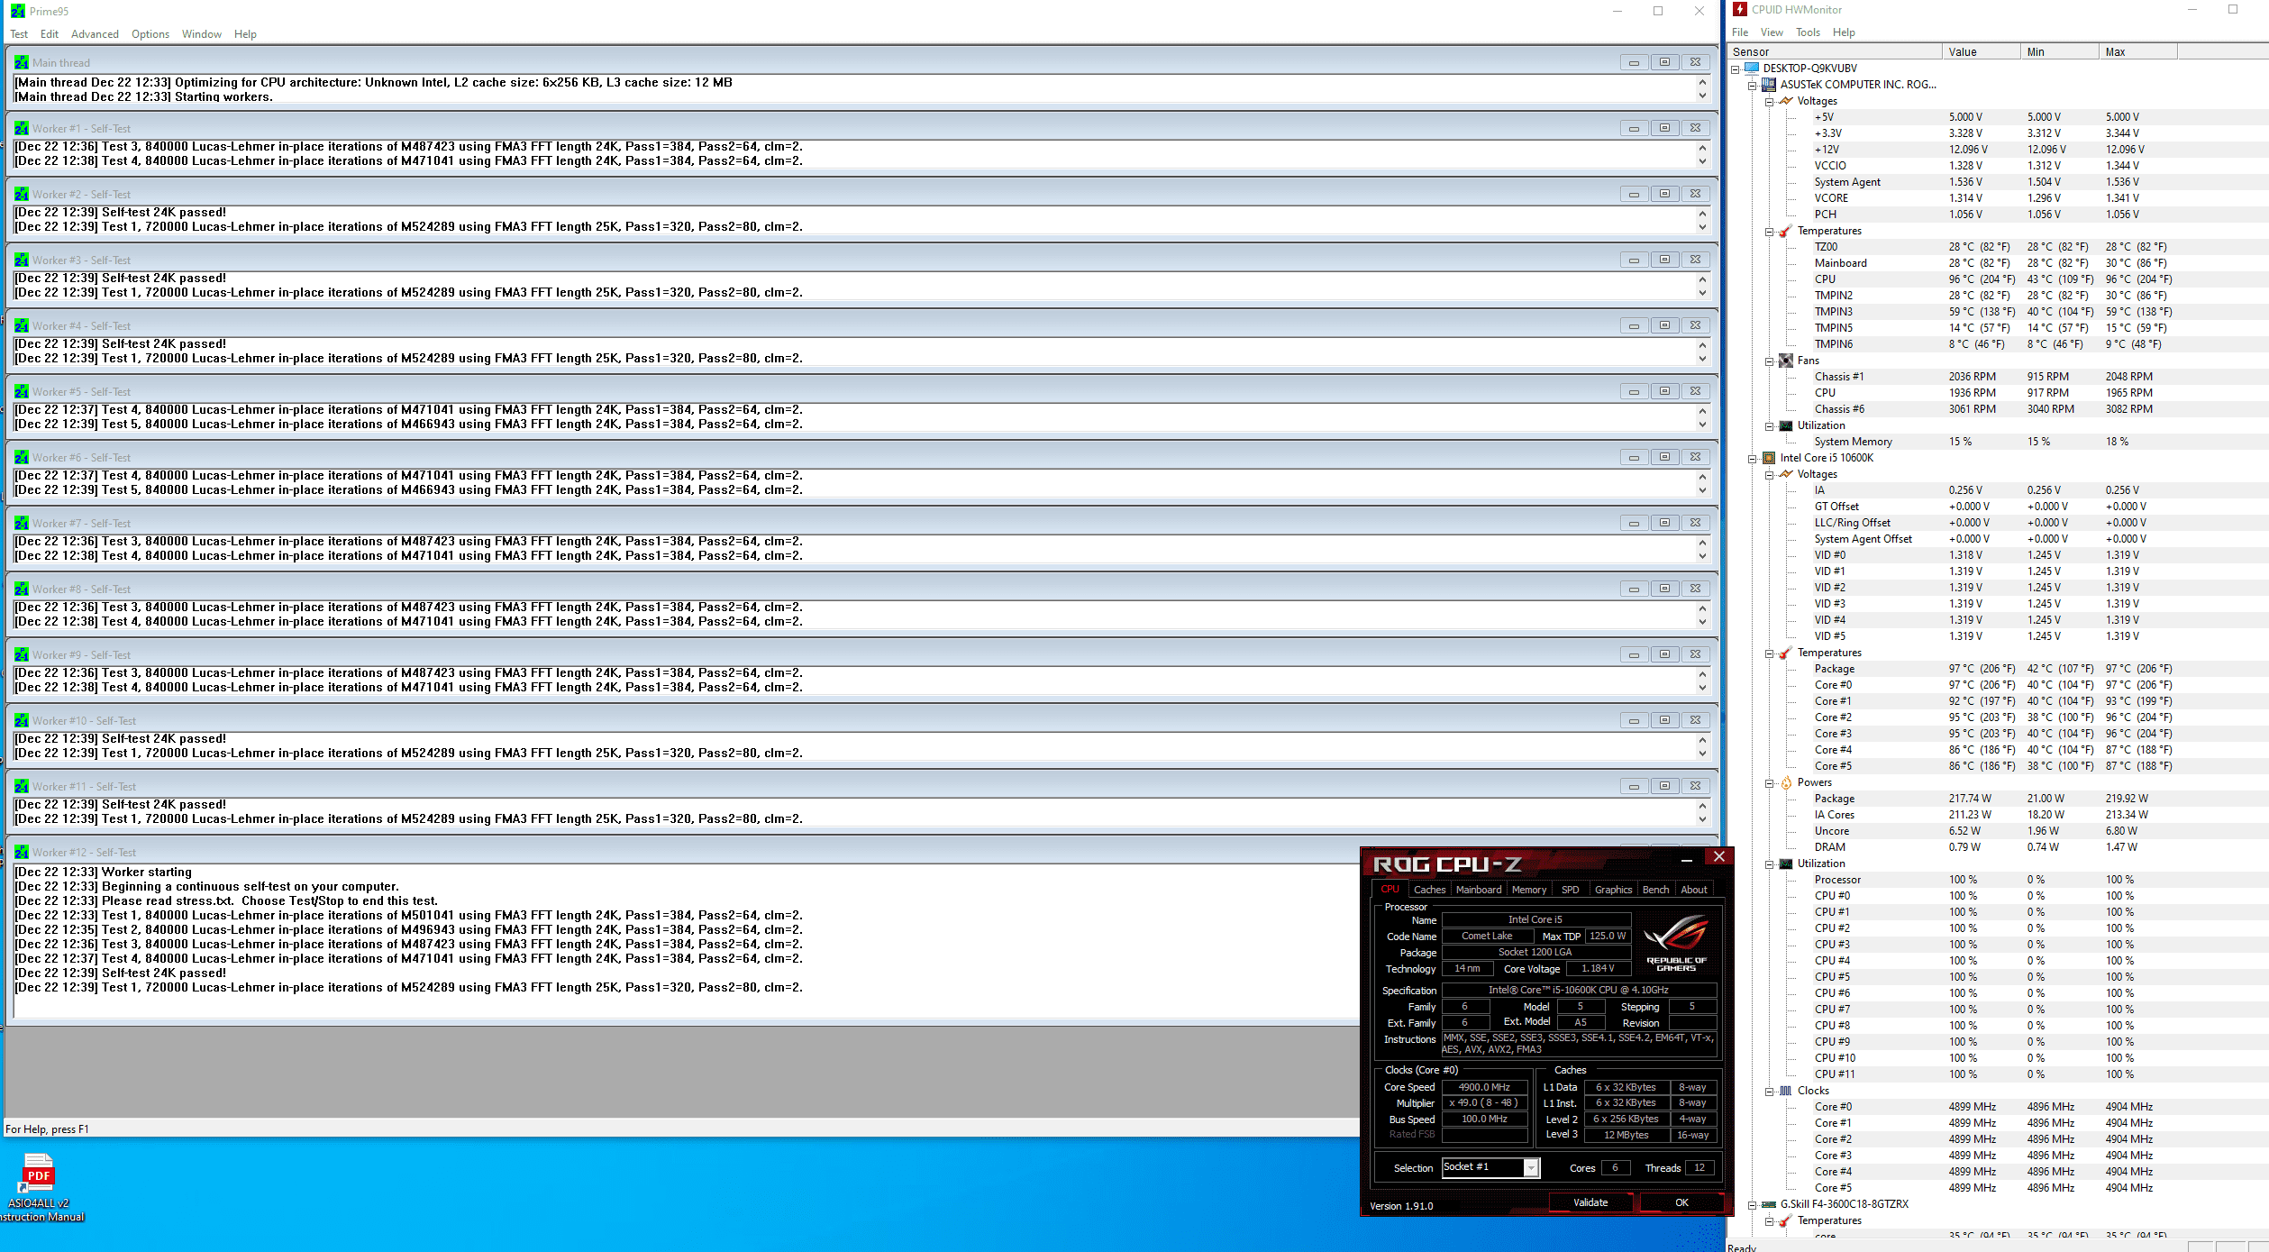Viewport: 2269px width, 1252px height.
Task: Click the Main thread scroll up arrow
Action: pyautogui.click(x=1702, y=82)
